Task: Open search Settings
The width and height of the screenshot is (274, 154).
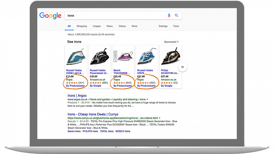Action: (x=163, y=26)
